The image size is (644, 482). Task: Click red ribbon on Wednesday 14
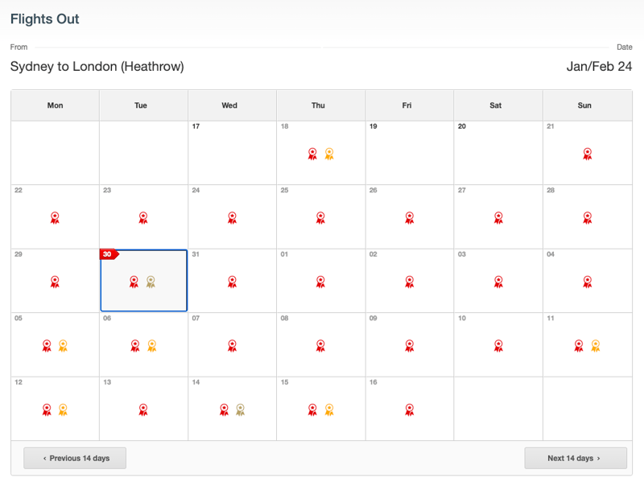(x=225, y=410)
